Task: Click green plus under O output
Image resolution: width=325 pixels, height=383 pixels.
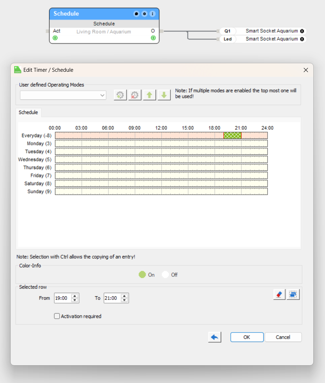Action: click(x=153, y=38)
